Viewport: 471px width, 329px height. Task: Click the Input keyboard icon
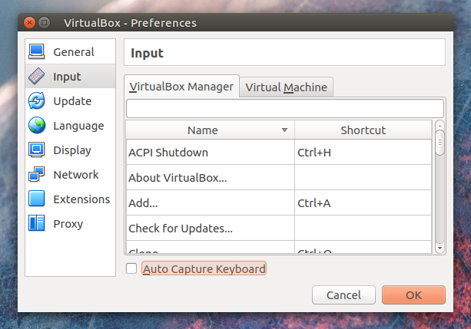[x=37, y=76]
